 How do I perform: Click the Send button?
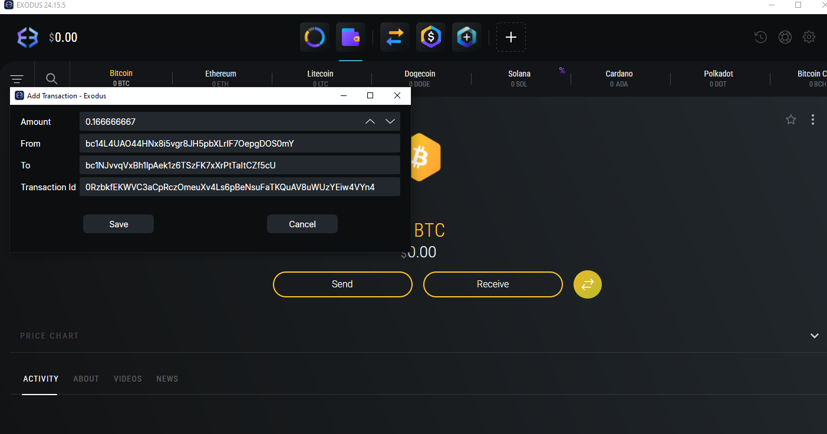(x=342, y=284)
